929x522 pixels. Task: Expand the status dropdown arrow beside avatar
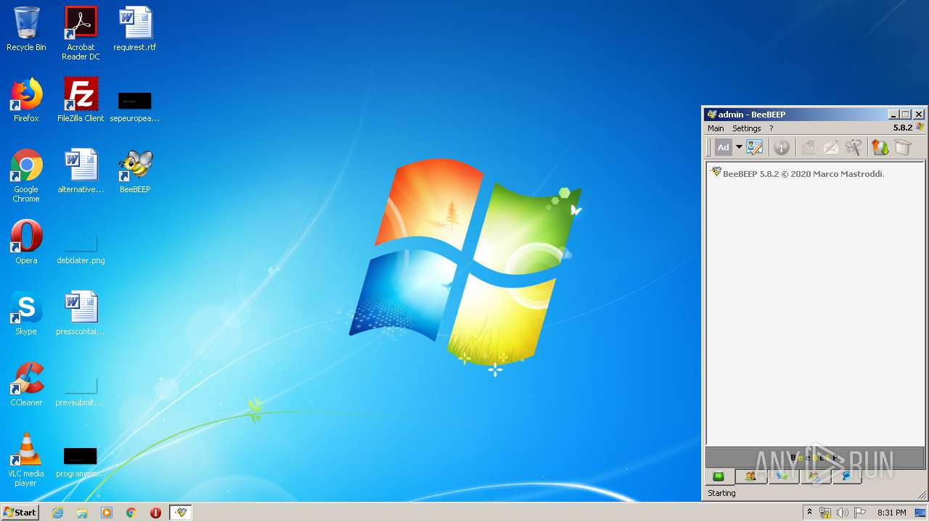(739, 147)
